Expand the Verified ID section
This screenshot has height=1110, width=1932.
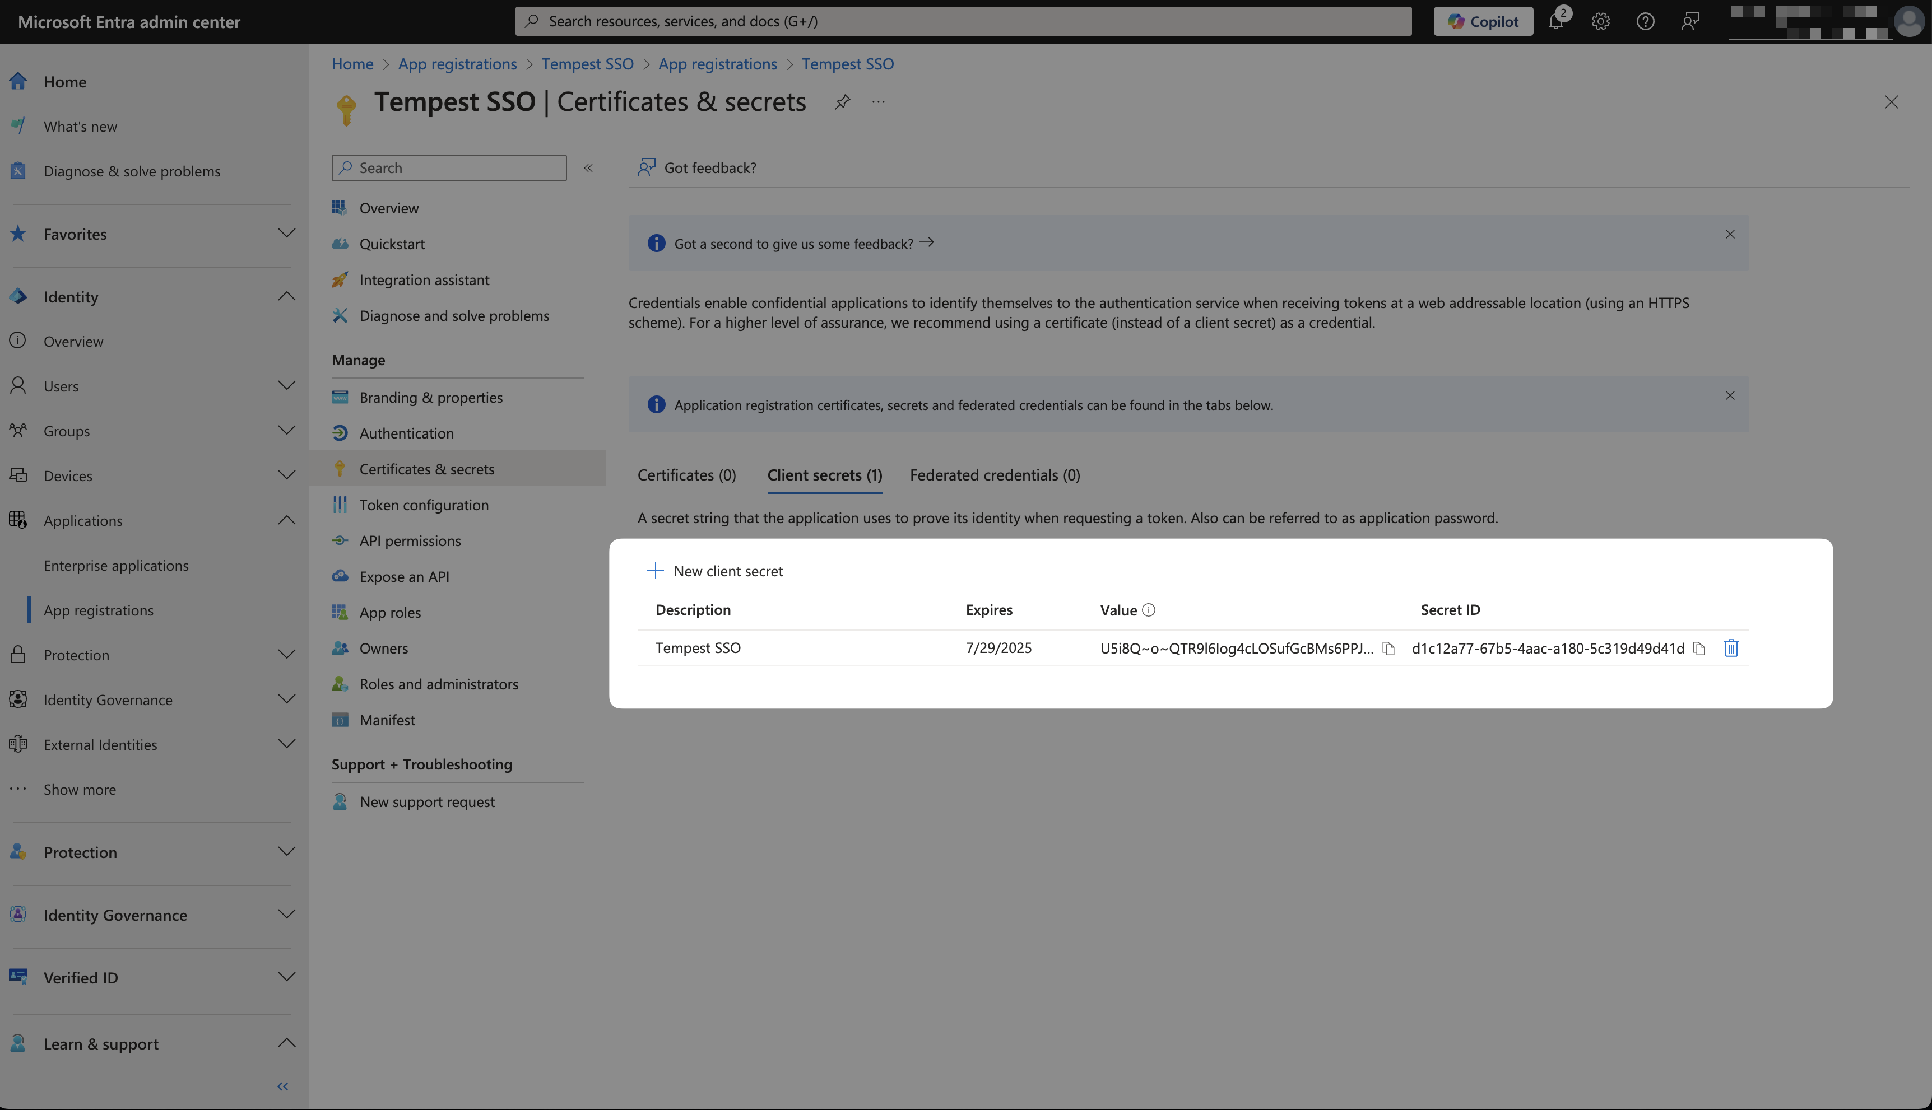(286, 977)
